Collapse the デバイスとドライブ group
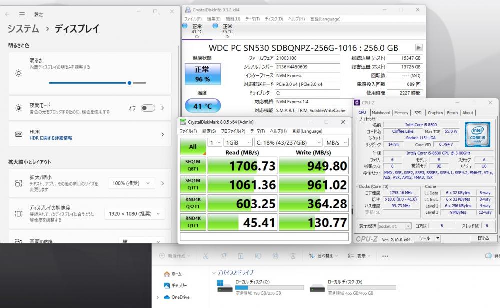 click(x=214, y=273)
